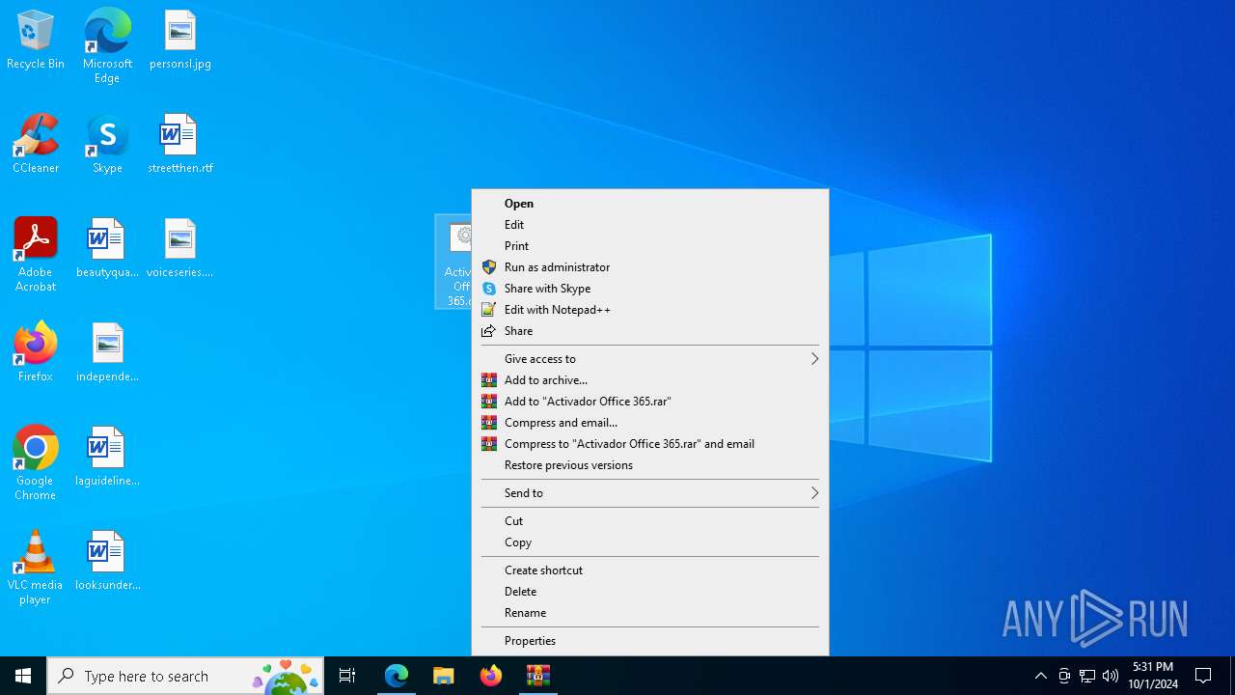Choose Rename in the context menu
This screenshot has width=1235, height=695.
coord(650,613)
